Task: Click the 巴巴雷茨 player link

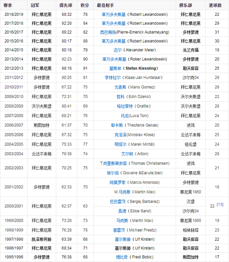Action: [118, 202]
